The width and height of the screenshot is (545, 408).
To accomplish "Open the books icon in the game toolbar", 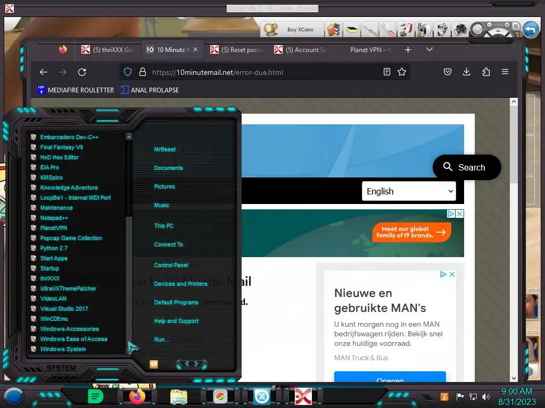I will coord(334,30).
